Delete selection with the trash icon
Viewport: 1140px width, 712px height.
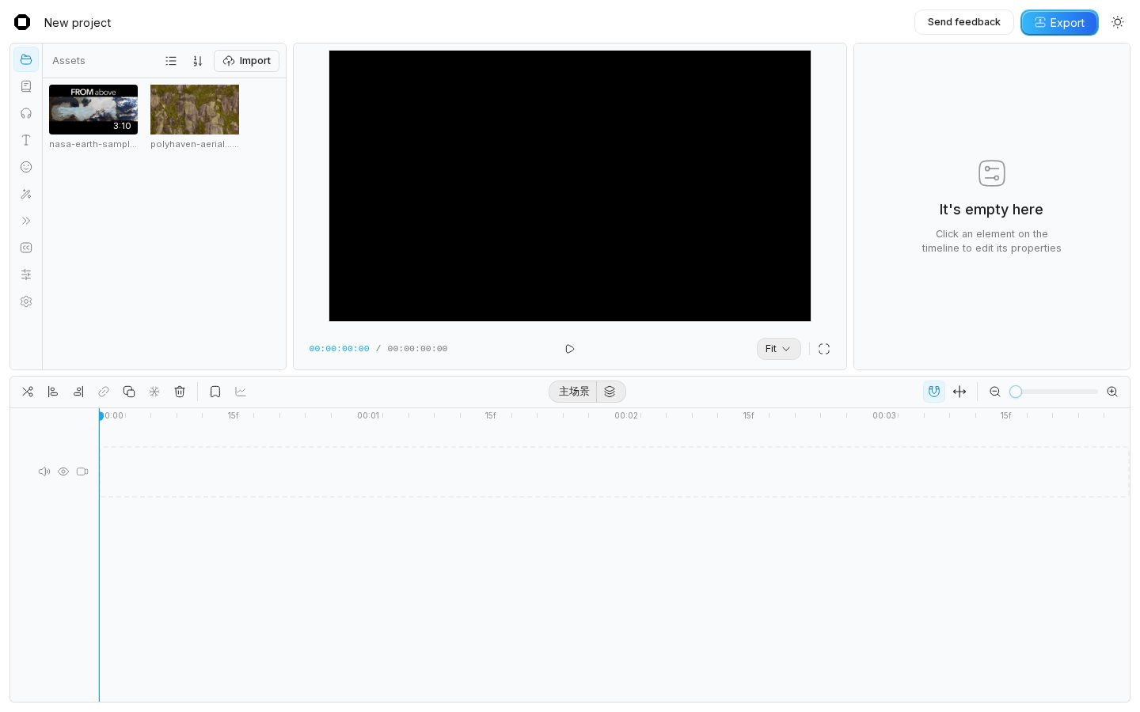pos(180,392)
